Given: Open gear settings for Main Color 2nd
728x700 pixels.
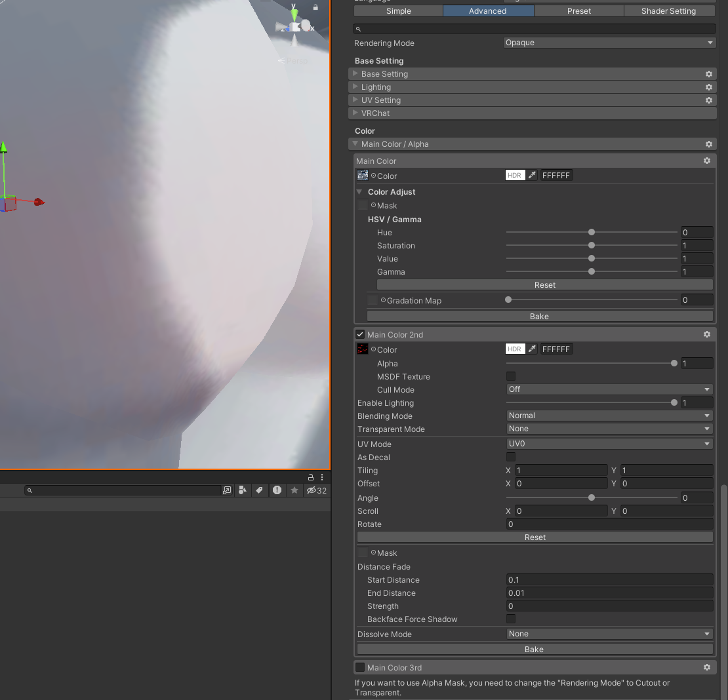Looking at the screenshot, I should pyautogui.click(x=706, y=334).
